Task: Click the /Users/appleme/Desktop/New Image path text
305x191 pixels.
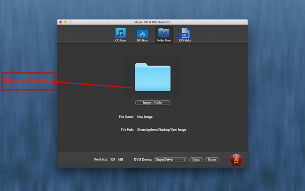Action: click(161, 130)
